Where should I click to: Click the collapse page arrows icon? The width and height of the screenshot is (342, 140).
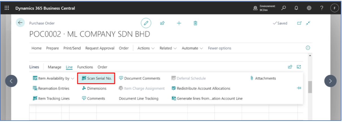pyautogui.click(x=308, y=23)
